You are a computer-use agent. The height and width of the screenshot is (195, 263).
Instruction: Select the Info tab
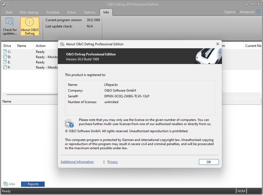click(x=106, y=12)
